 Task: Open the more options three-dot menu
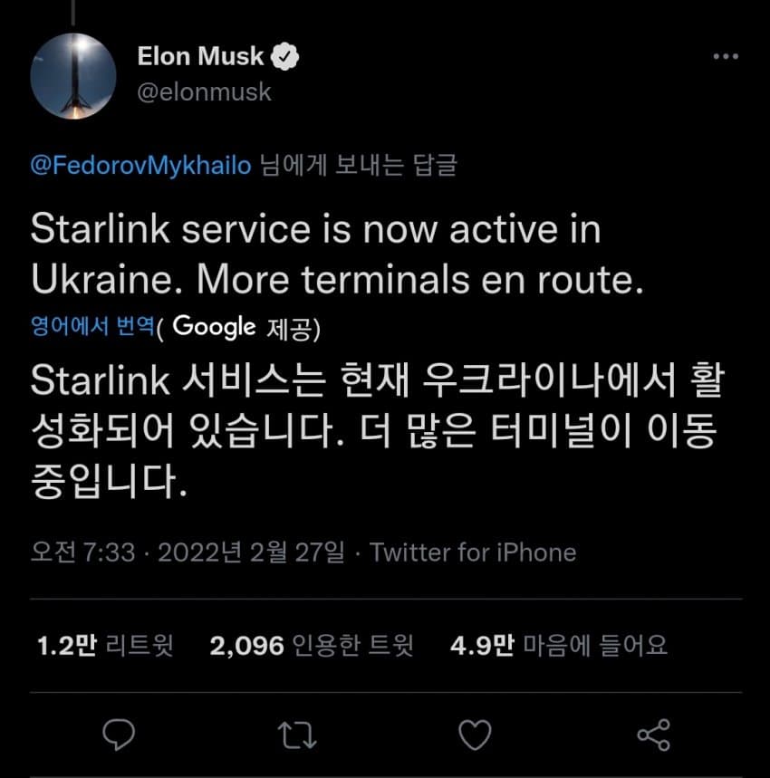click(x=725, y=57)
